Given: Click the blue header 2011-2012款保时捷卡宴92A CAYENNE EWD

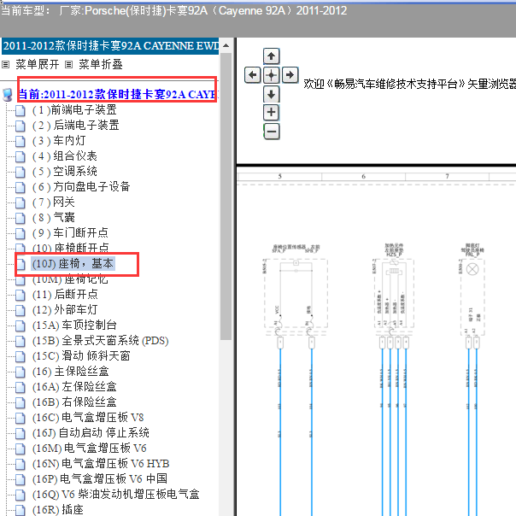Looking at the screenshot, I should (110, 46).
